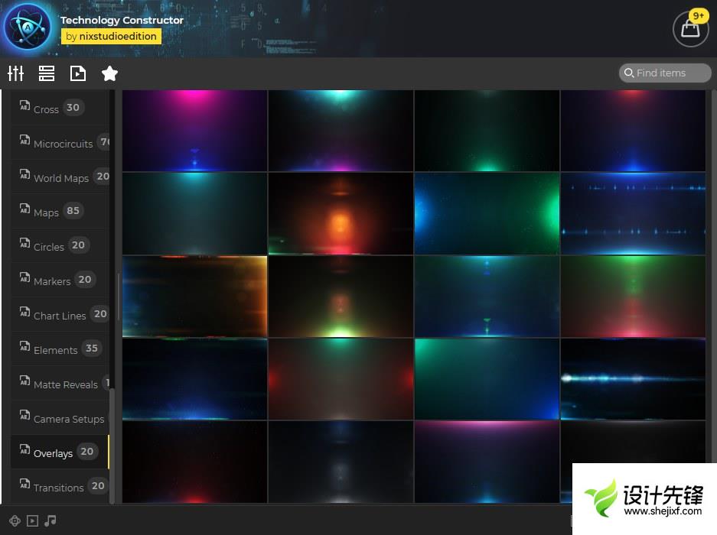Show favorites with the star icon

click(x=109, y=73)
